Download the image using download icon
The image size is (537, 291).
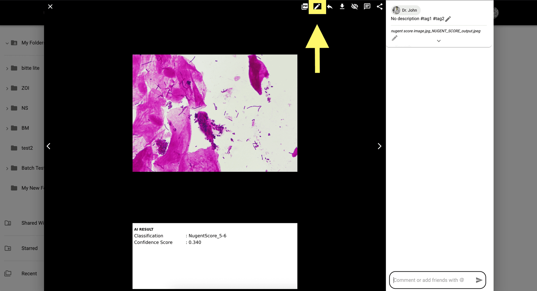[342, 6]
